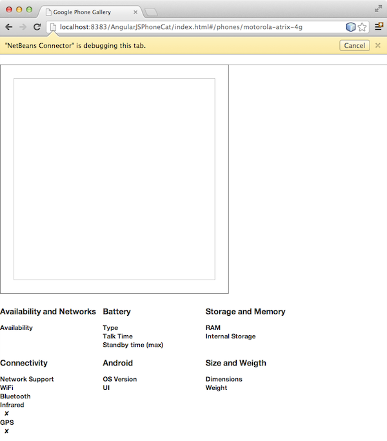387x441 pixels.
Task: Click the Infrared cross mark
Action: coord(6,413)
